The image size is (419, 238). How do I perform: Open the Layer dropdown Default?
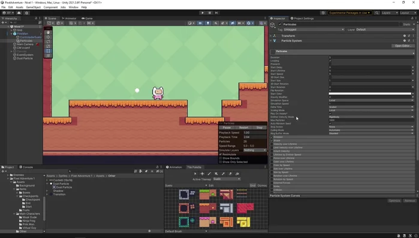(x=385, y=29)
